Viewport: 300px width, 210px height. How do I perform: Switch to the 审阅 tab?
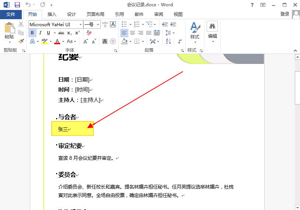159,14
